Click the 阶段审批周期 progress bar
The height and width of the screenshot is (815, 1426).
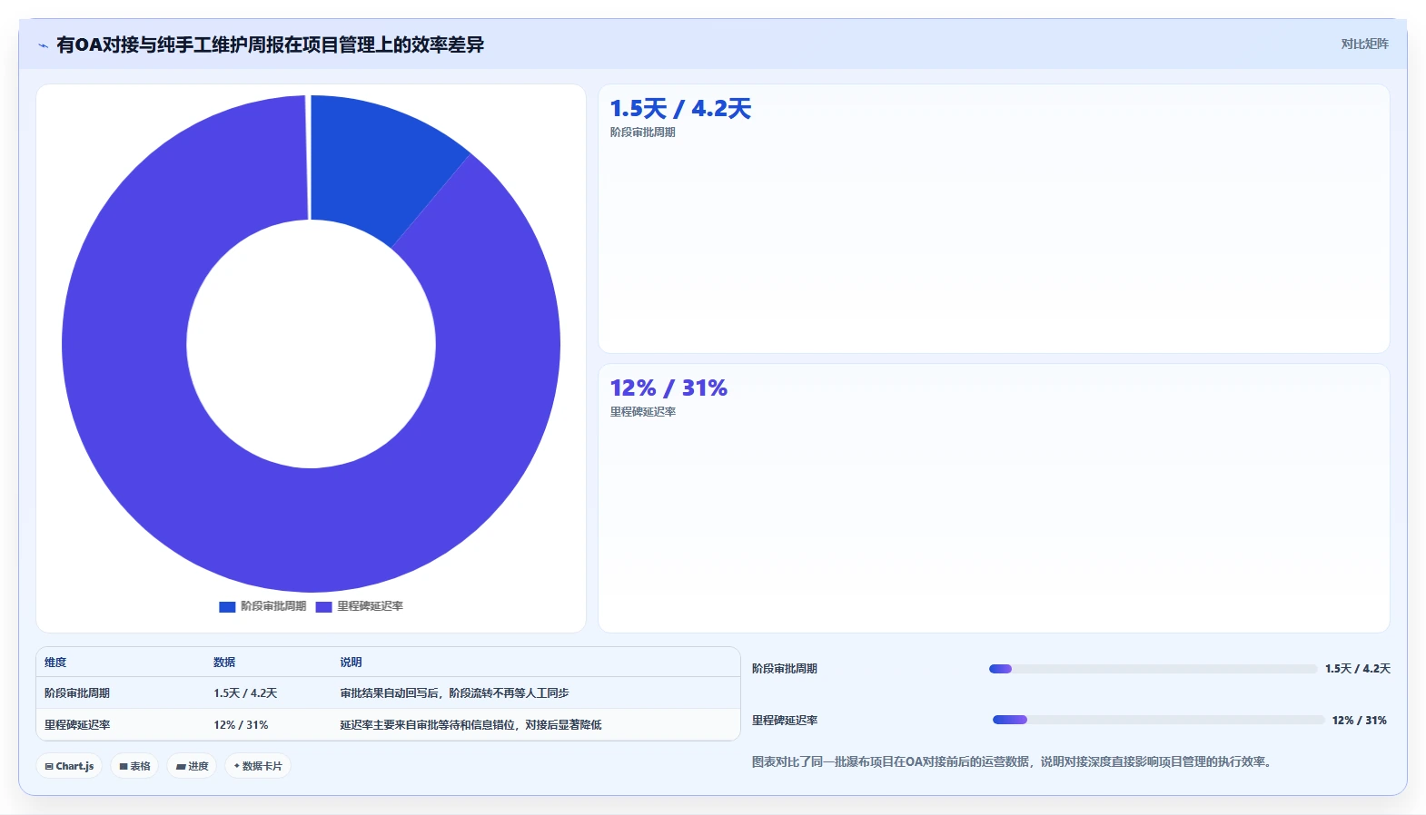point(1153,669)
